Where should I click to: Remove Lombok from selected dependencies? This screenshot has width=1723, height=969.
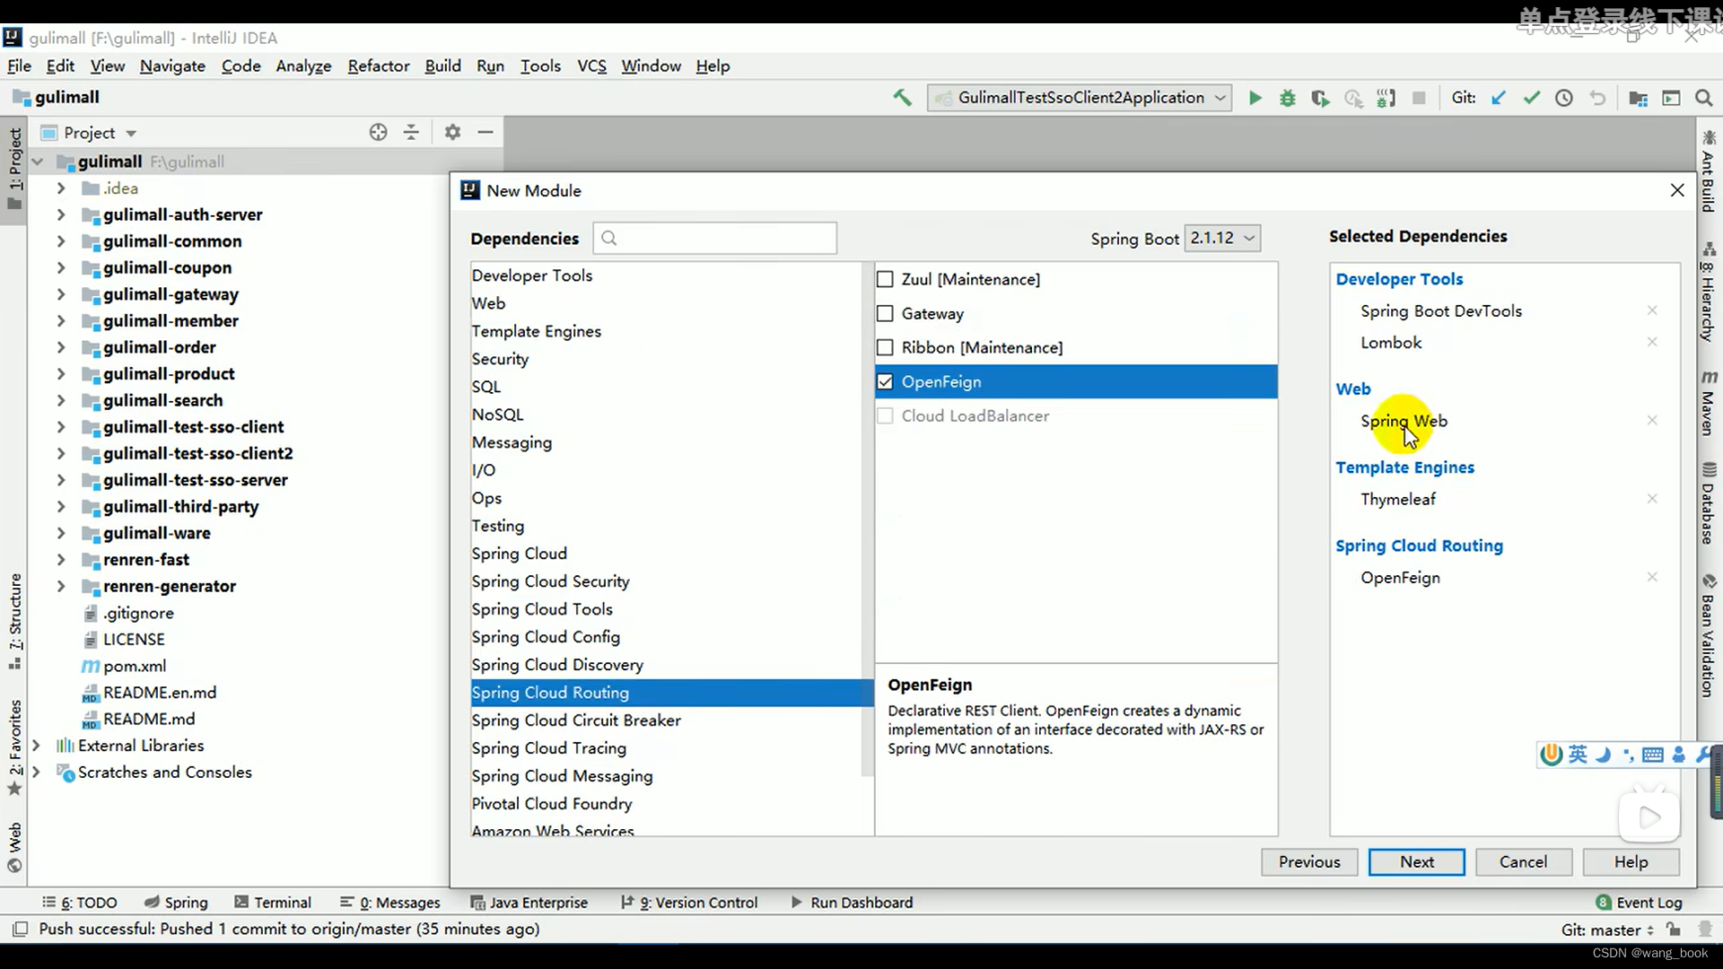click(x=1652, y=342)
